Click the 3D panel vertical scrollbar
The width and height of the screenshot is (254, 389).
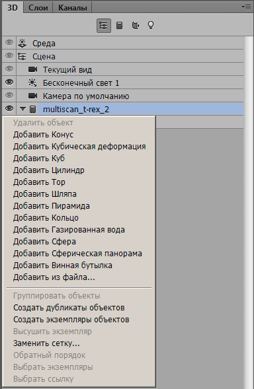point(248,212)
